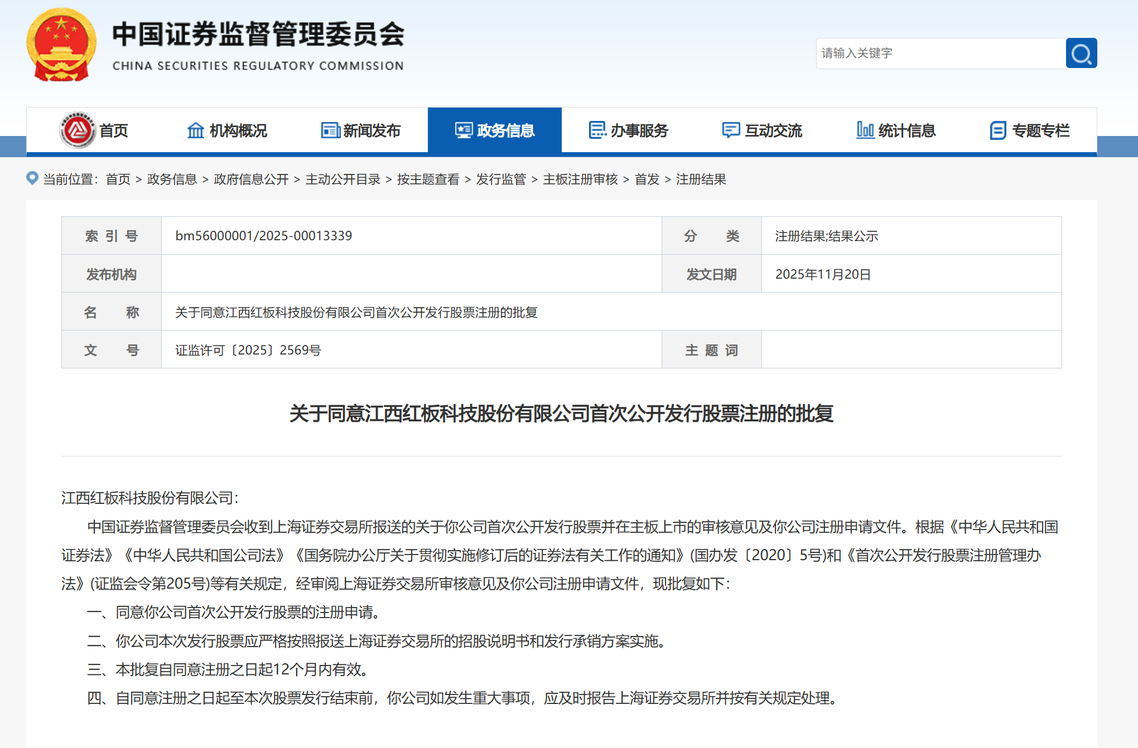This screenshot has height=748, width=1138.
Task: Click the national emblem logo
Action: click(x=61, y=45)
